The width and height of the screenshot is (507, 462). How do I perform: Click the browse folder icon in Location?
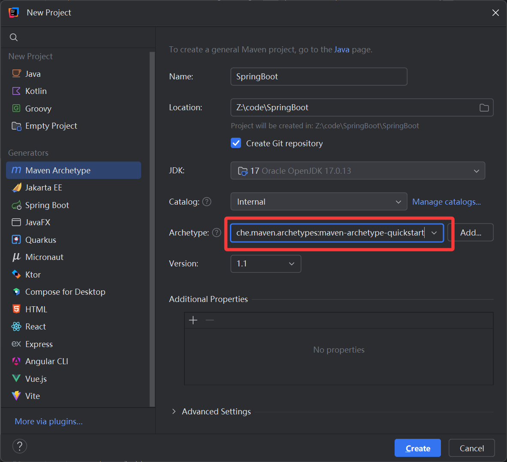[484, 108]
